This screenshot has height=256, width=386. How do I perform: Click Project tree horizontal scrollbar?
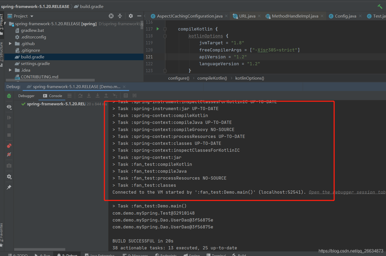click(x=50, y=80)
